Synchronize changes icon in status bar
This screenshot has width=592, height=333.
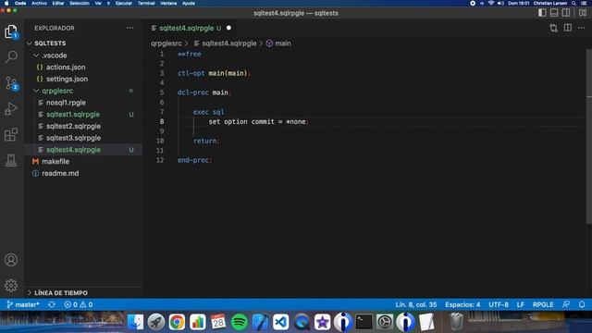point(52,304)
